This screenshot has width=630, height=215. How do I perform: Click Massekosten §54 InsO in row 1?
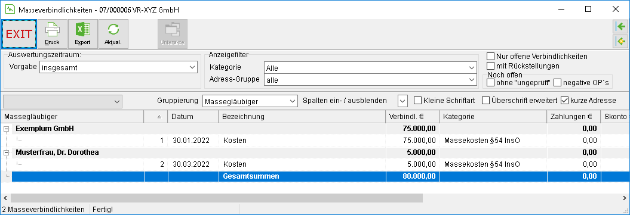482,141
